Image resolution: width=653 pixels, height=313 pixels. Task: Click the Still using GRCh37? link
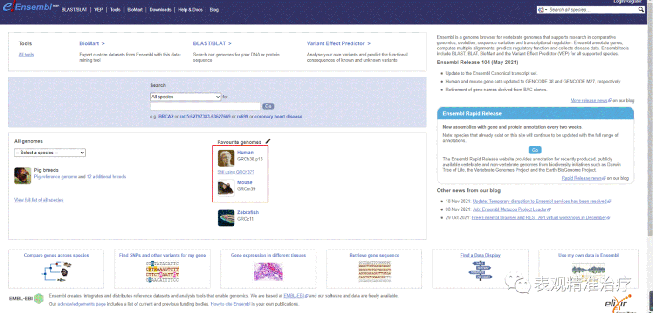pos(236,172)
